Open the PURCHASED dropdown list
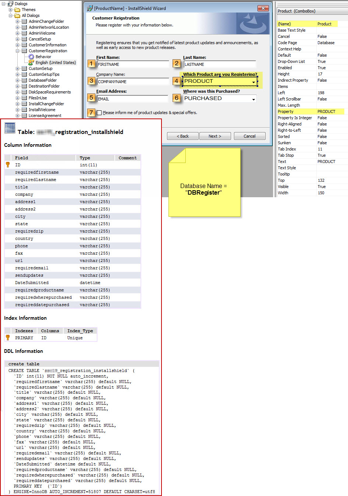 tap(253, 99)
